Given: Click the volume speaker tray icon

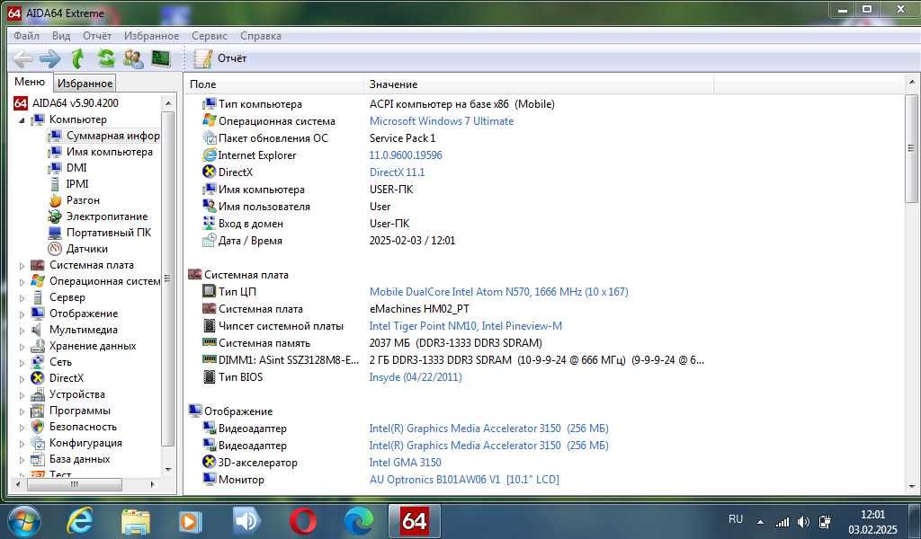Looking at the screenshot, I should click(803, 522).
